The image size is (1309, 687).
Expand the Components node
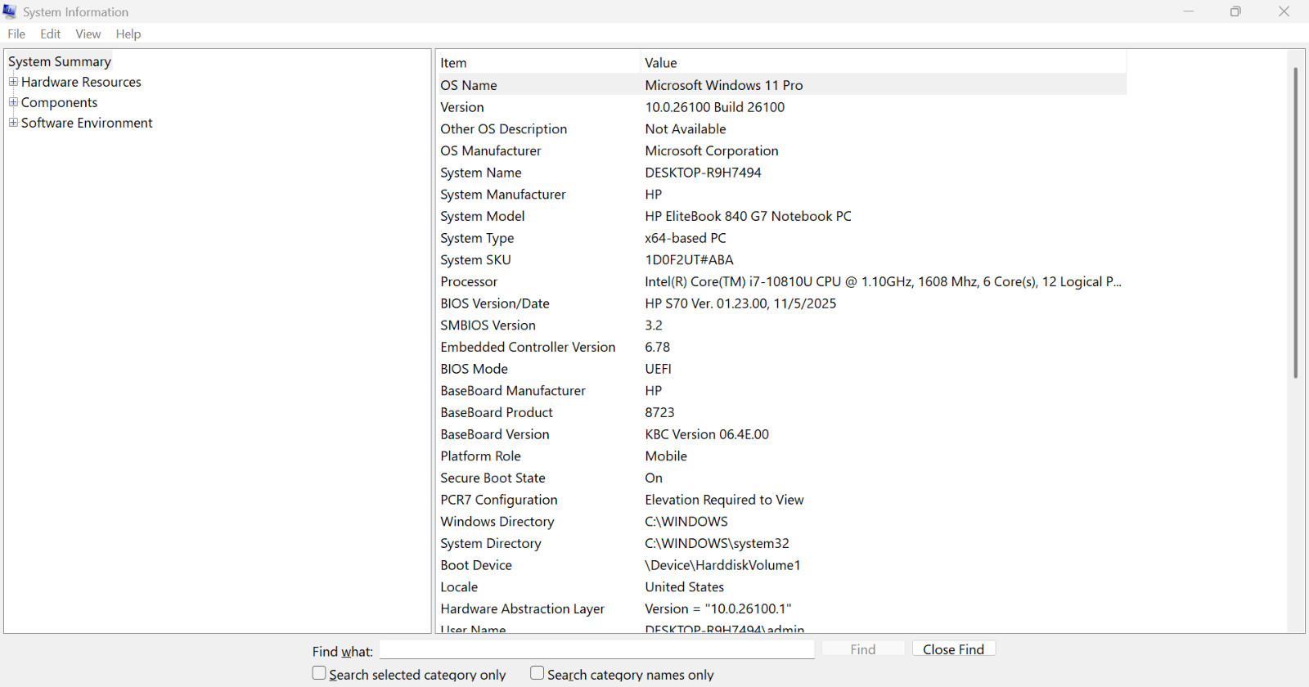click(x=13, y=101)
